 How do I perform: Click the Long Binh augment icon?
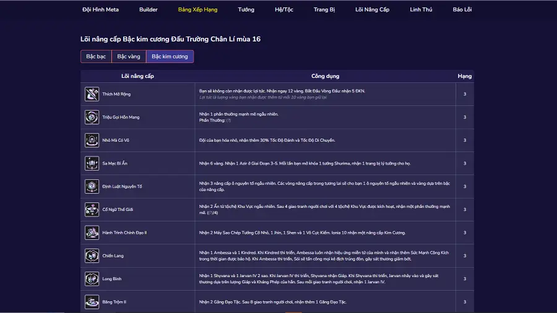click(92, 279)
